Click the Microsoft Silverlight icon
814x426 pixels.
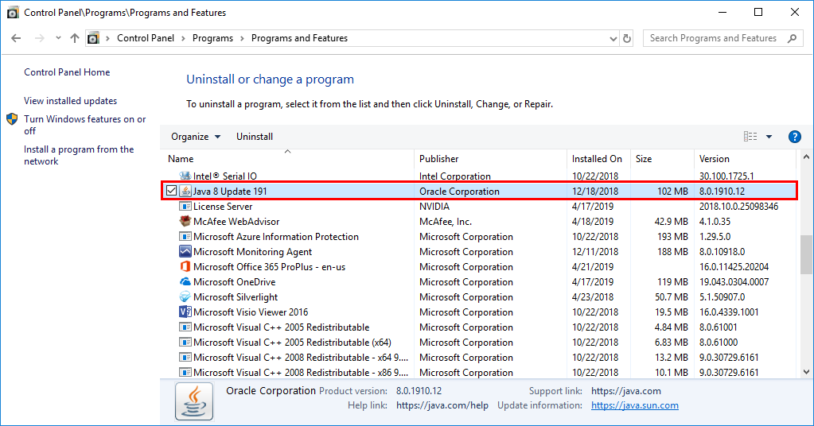tap(185, 297)
